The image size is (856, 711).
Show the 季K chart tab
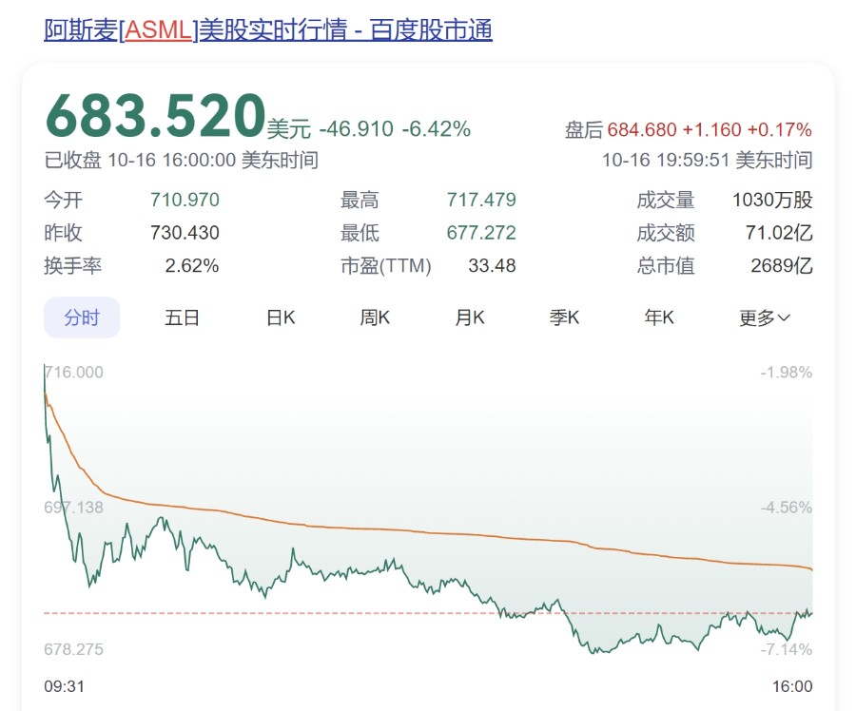(x=564, y=317)
